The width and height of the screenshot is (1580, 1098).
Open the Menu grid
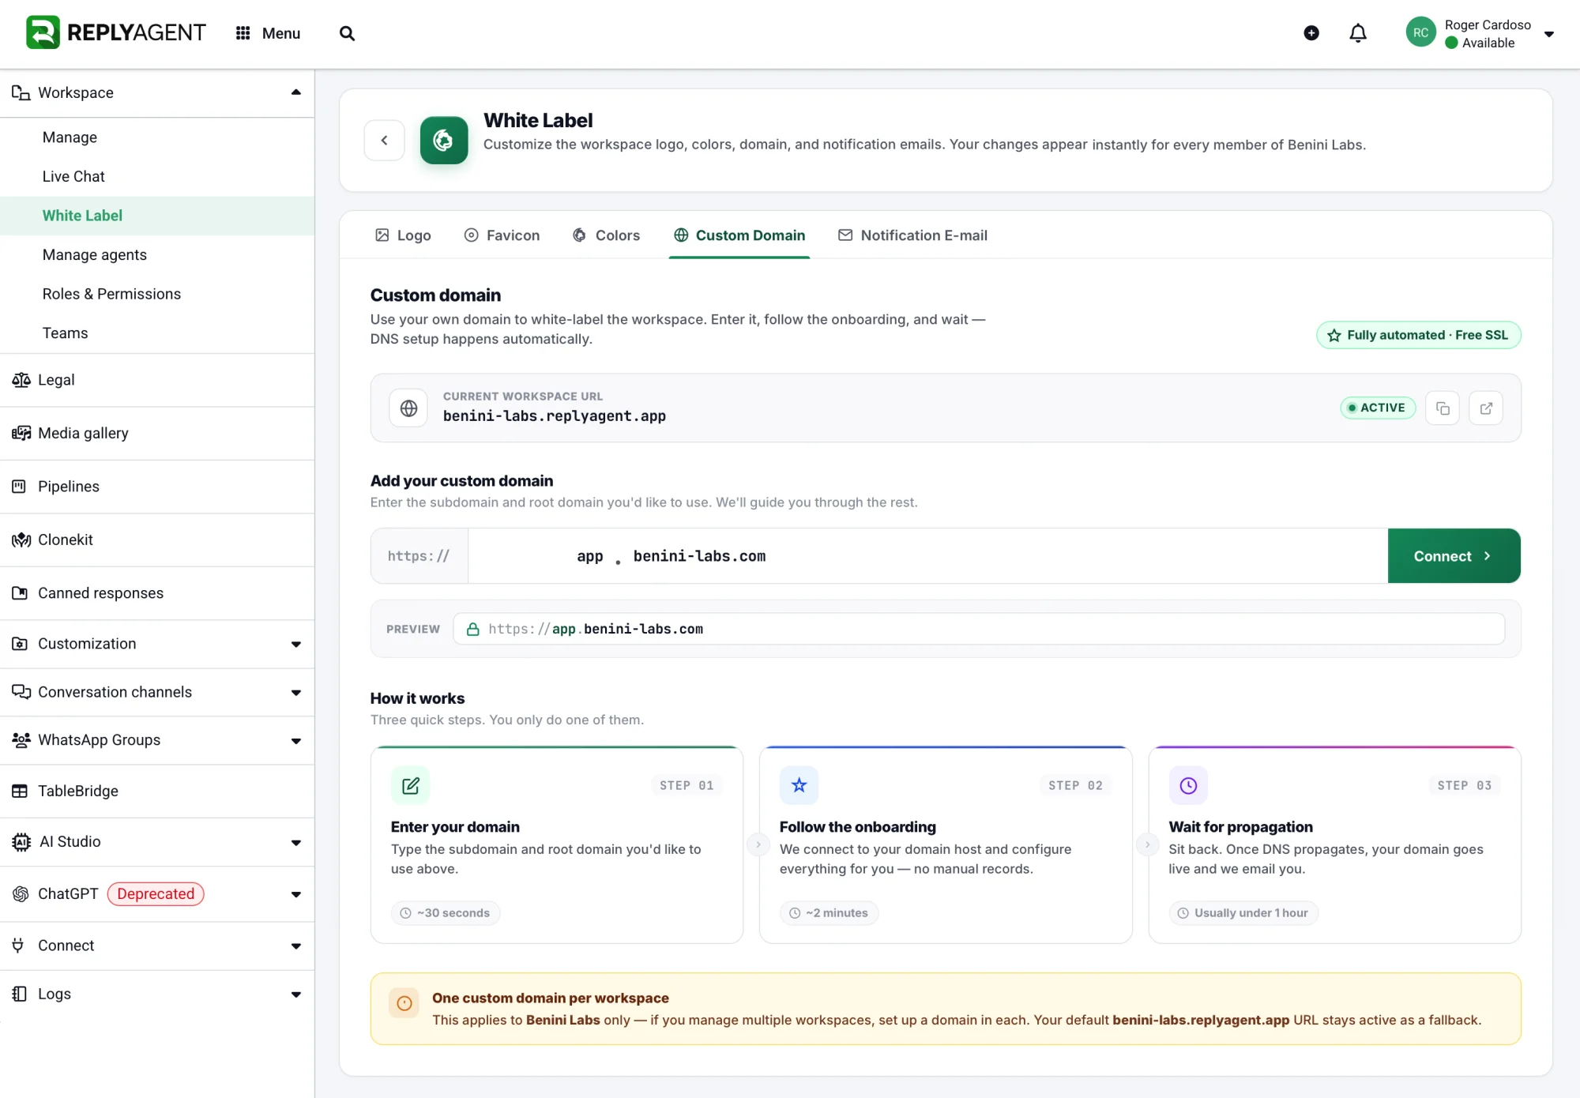268,33
